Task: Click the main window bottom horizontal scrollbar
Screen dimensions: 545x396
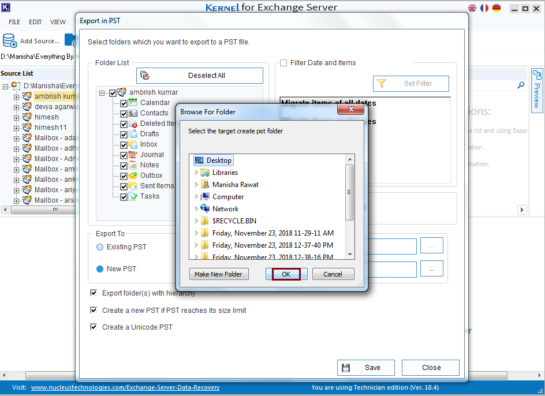Action: (272, 375)
